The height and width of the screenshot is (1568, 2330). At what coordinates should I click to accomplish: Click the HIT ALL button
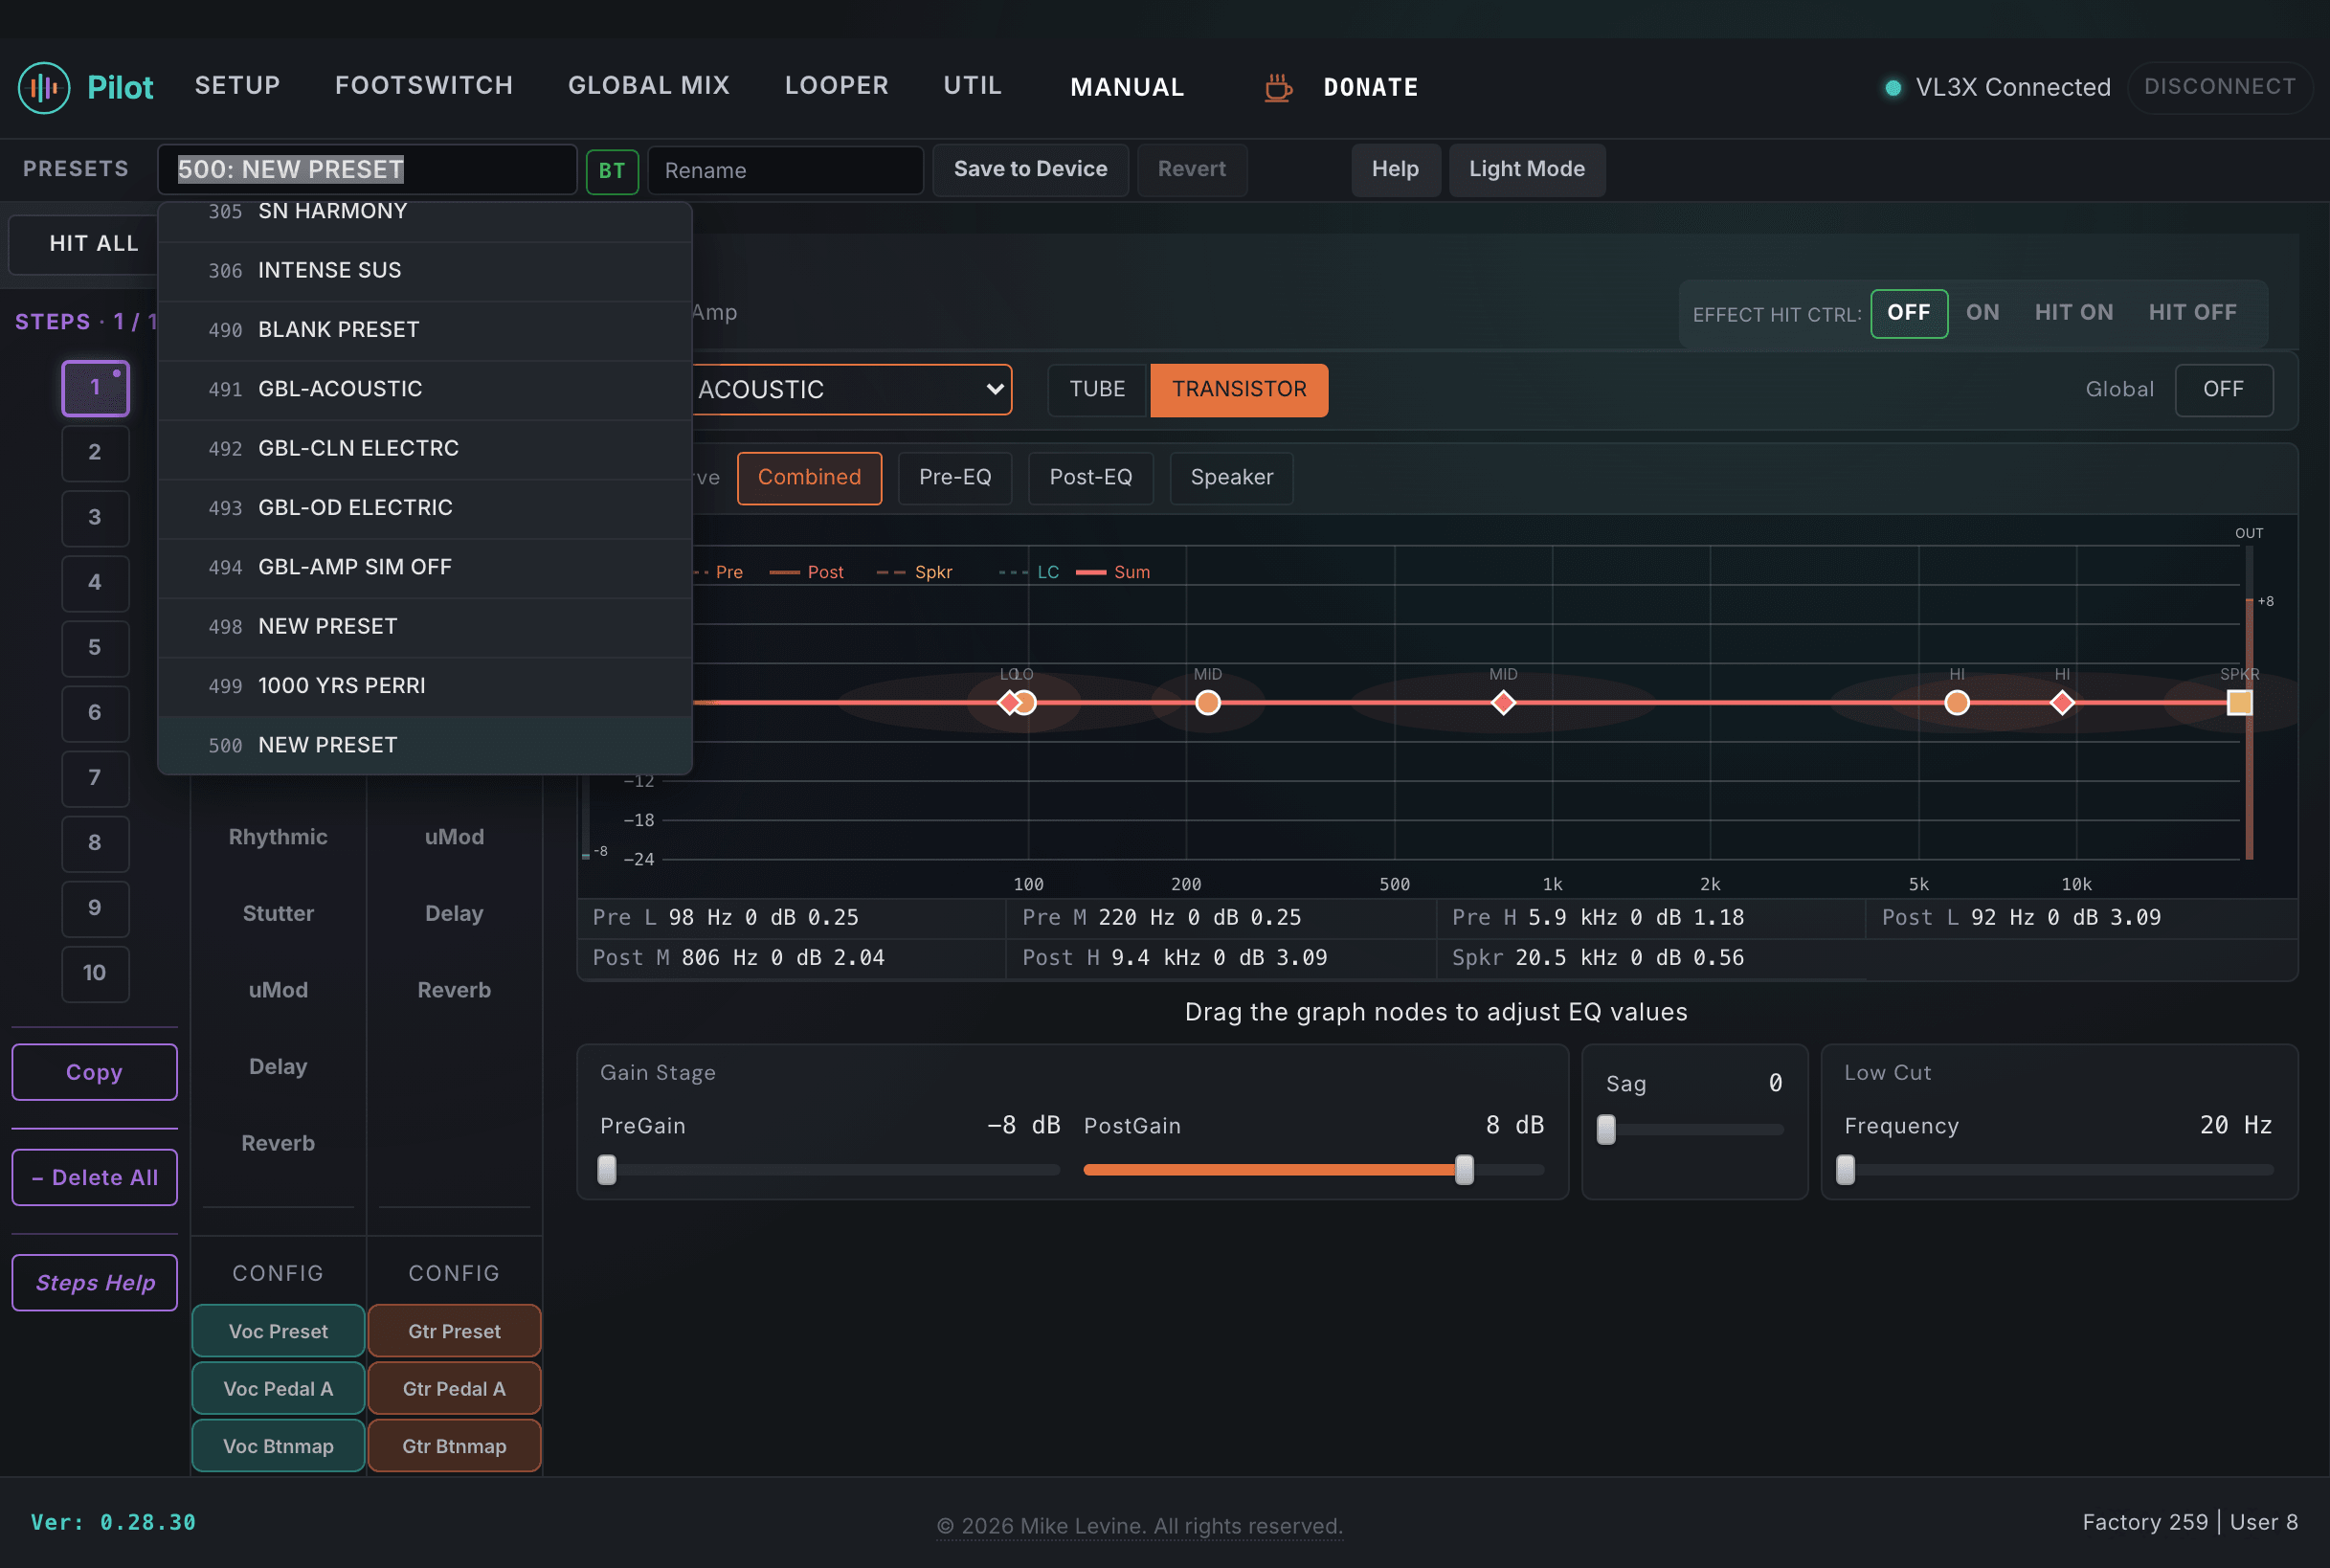tap(85, 244)
